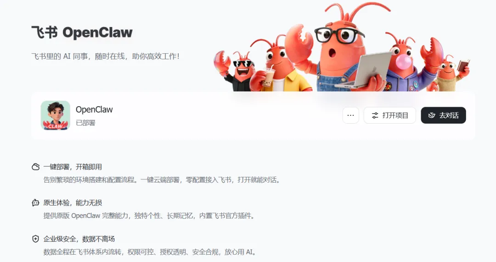Click the 飞书 OpenClaw page title
Viewport: 496px width, 262px height.
(x=82, y=32)
